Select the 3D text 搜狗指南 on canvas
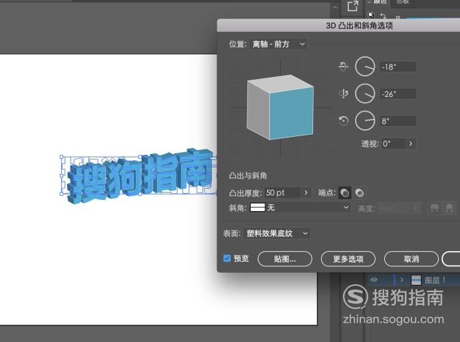The height and width of the screenshot is (342, 460). coord(140,176)
